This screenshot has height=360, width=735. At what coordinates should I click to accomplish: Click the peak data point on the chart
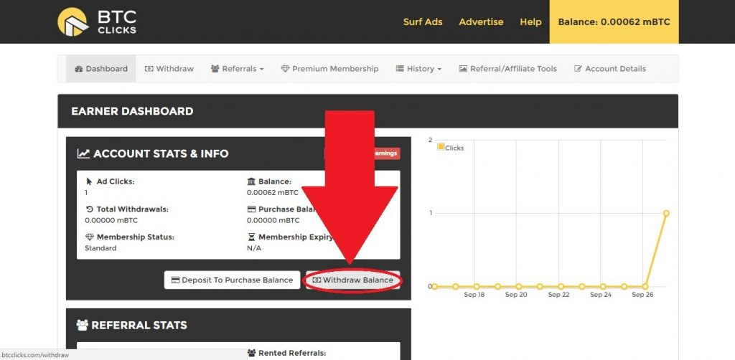pyautogui.click(x=666, y=213)
